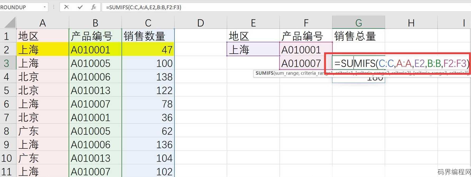Screen dimensions: 471x177
Task: Click cell B1 containing 产品编号
Action: pos(95,36)
